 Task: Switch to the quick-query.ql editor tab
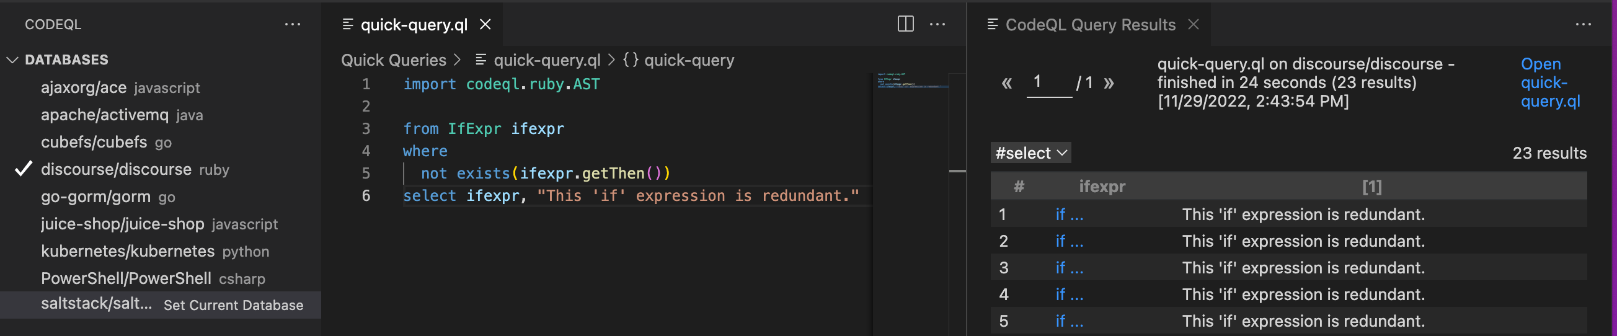[x=414, y=25]
